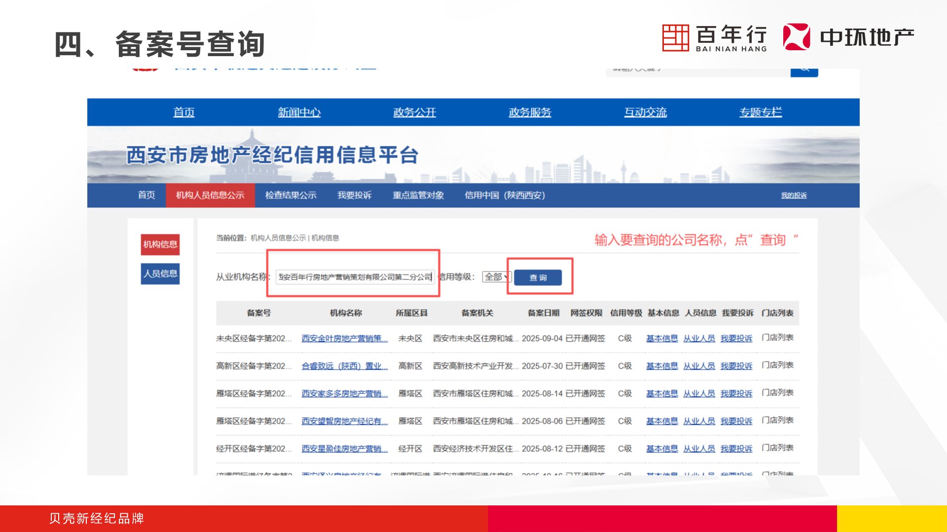Image resolution: width=947 pixels, height=532 pixels.
Task: Open 基本信息 for 西安望智房地产 row
Action: coord(662,421)
